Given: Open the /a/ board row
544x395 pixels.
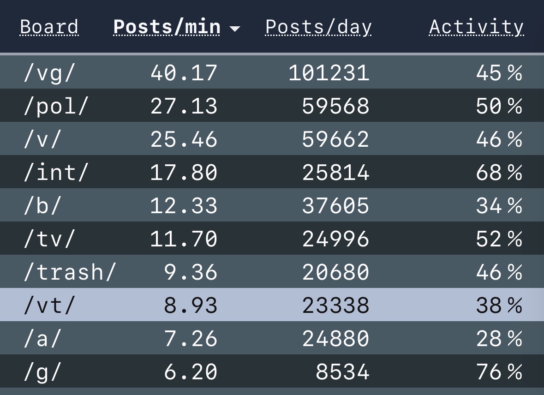Looking at the screenshot, I should (x=272, y=338).
